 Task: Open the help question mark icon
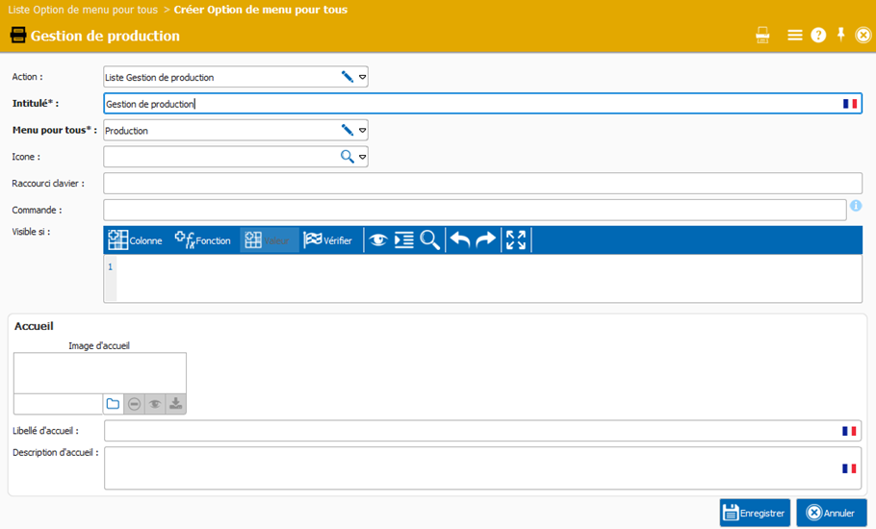[x=818, y=36]
